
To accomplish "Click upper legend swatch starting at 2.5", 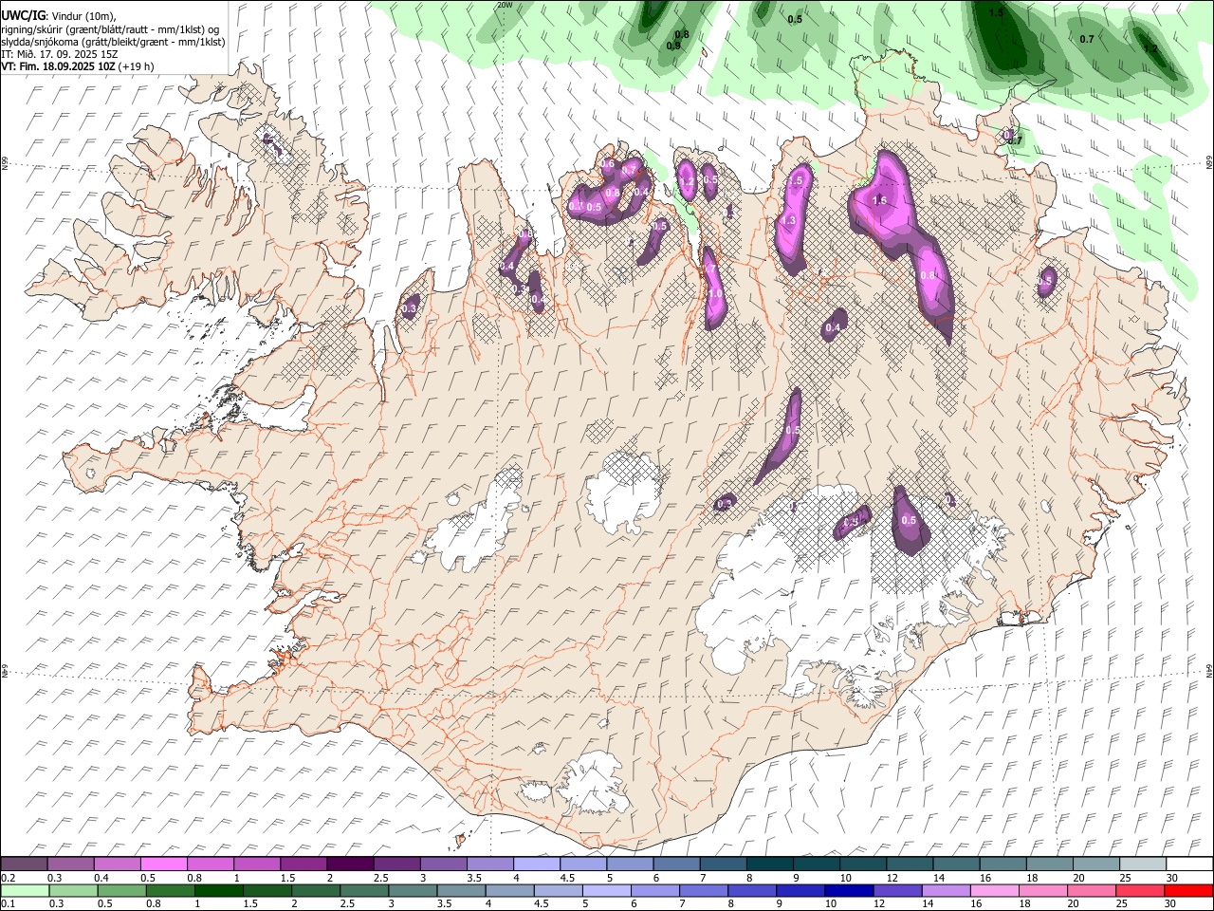I will coord(397,864).
